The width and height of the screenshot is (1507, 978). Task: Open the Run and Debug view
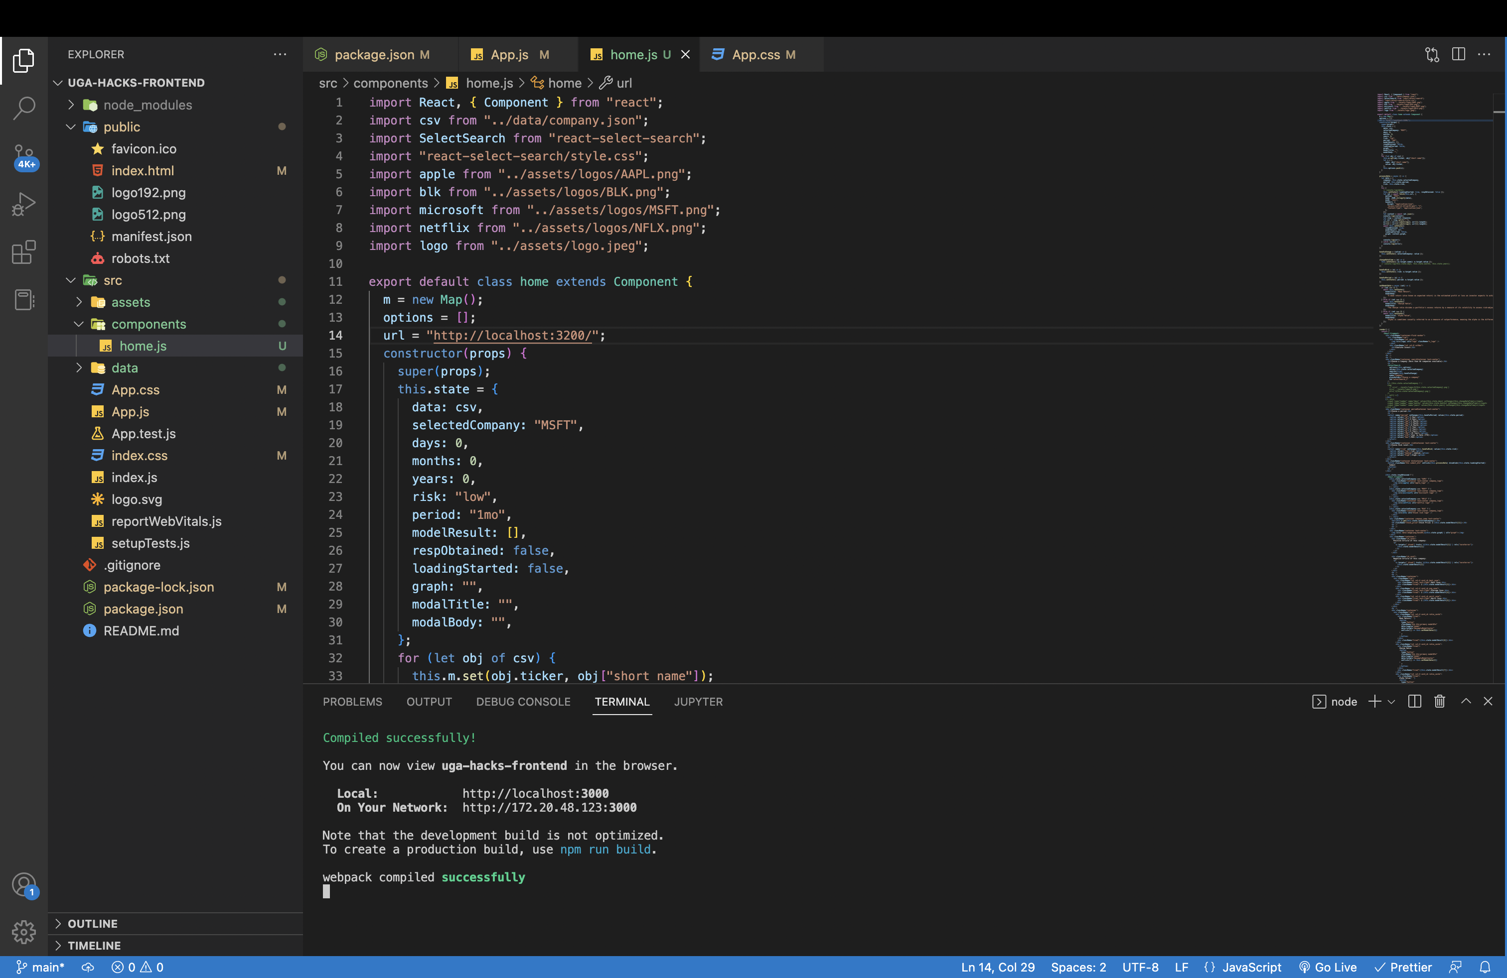coord(23,204)
